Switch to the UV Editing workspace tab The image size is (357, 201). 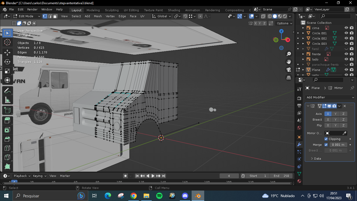(x=131, y=10)
